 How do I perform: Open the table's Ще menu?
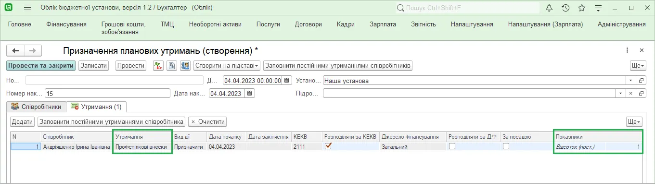(x=634, y=122)
